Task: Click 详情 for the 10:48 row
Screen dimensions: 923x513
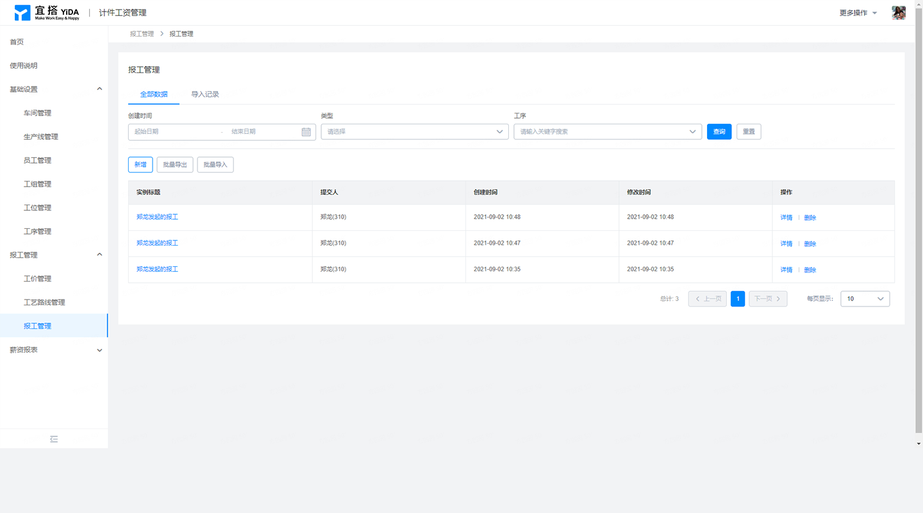Action: click(786, 218)
